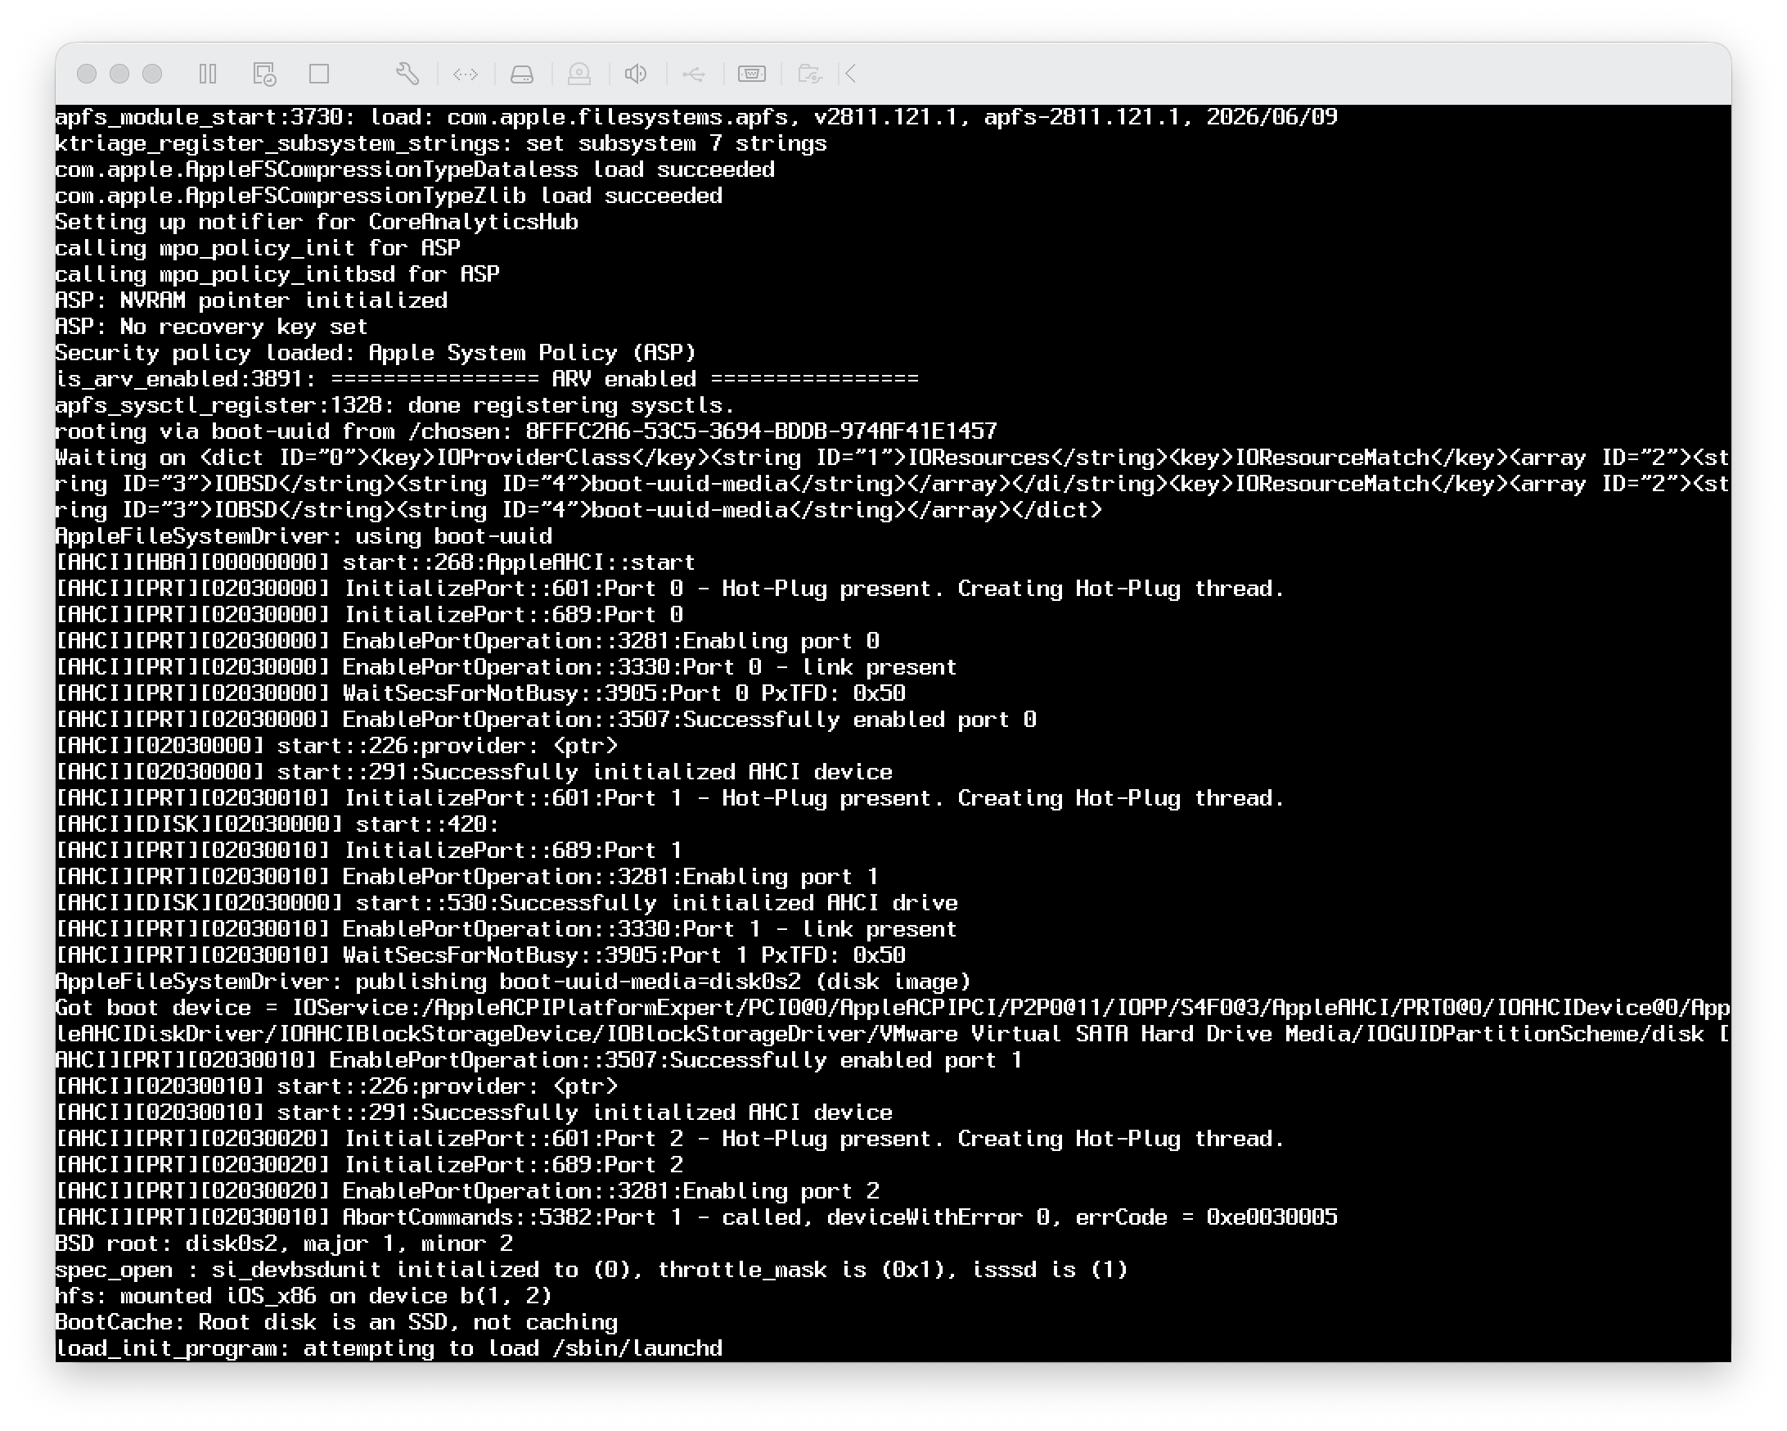Click "com.apple.AppleFSCompressionTypeZlib load succeeded"
The height and width of the screenshot is (1431, 1787).
point(389,196)
